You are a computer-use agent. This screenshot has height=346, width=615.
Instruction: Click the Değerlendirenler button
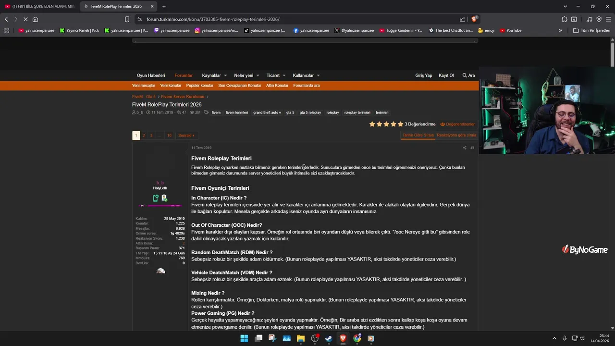point(457,124)
